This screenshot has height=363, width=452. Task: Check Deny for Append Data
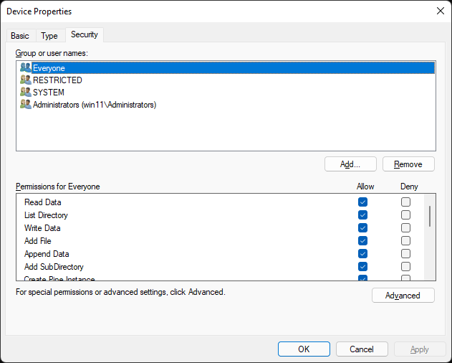pyautogui.click(x=405, y=253)
